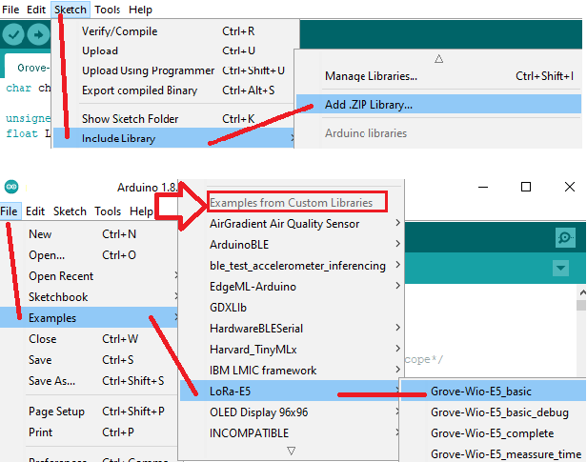Expand OLED Display 96x96 examples
587x462 pixels.
pyautogui.click(x=290, y=412)
